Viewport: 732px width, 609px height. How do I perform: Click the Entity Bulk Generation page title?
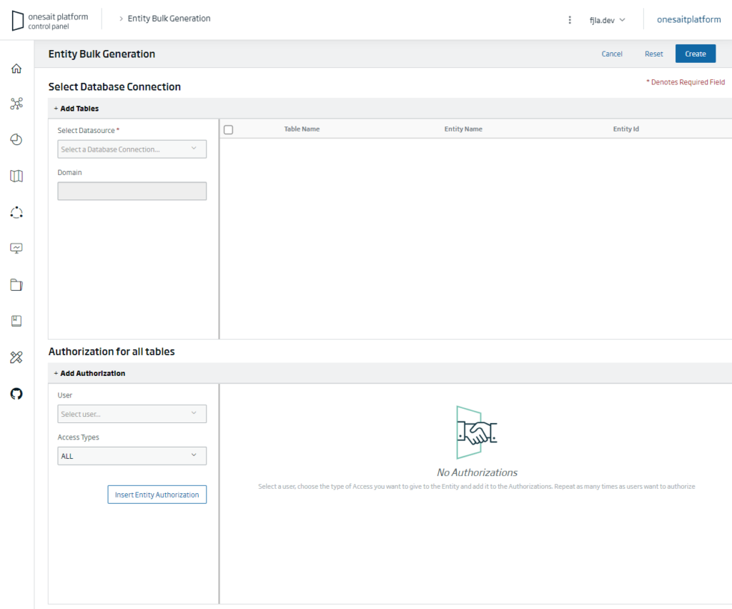click(102, 54)
